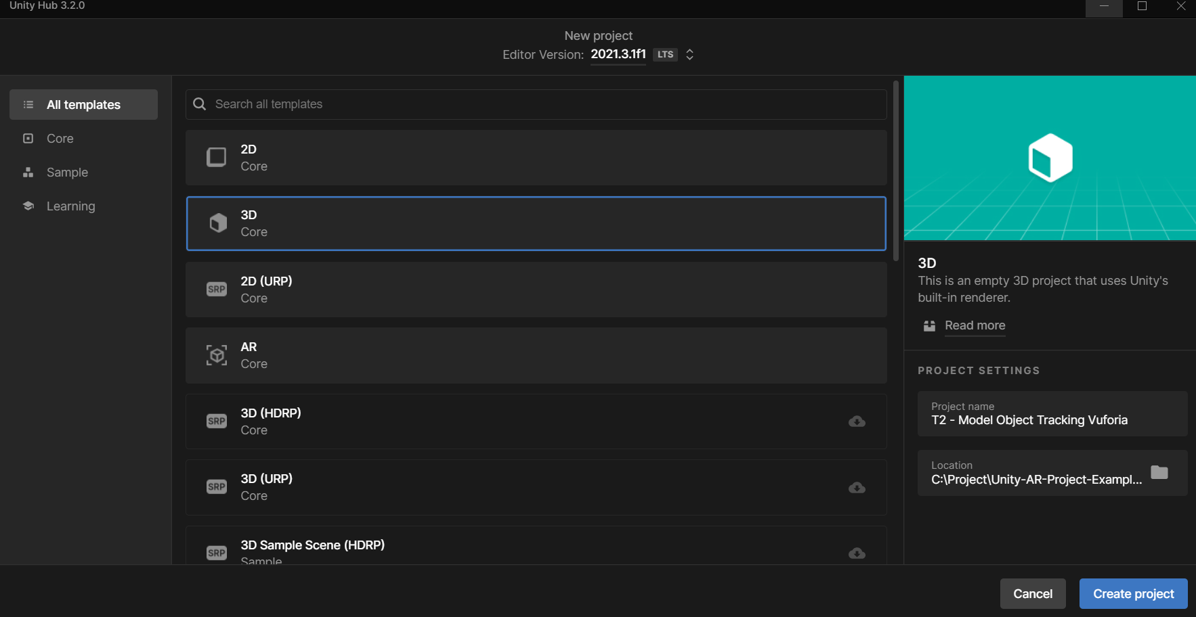This screenshot has height=617, width=1196.
Task: Click the All templates list icon
Action: 28,105
